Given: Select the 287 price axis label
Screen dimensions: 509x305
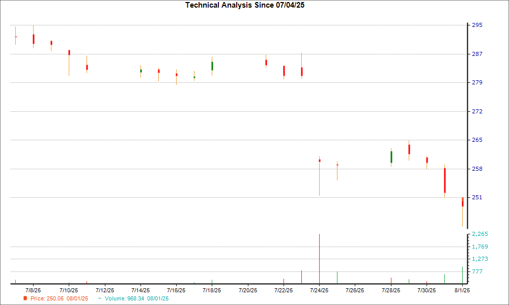Looking at the screenshot, I should [x=477, y=54].
